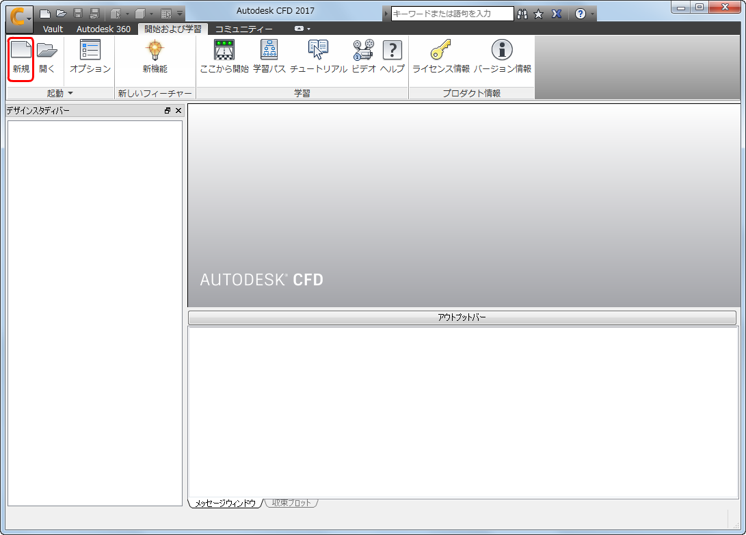This screenshot has width=746, height=535.
Task: Click the selection mode cube icon with cursor
Action: 116,14
